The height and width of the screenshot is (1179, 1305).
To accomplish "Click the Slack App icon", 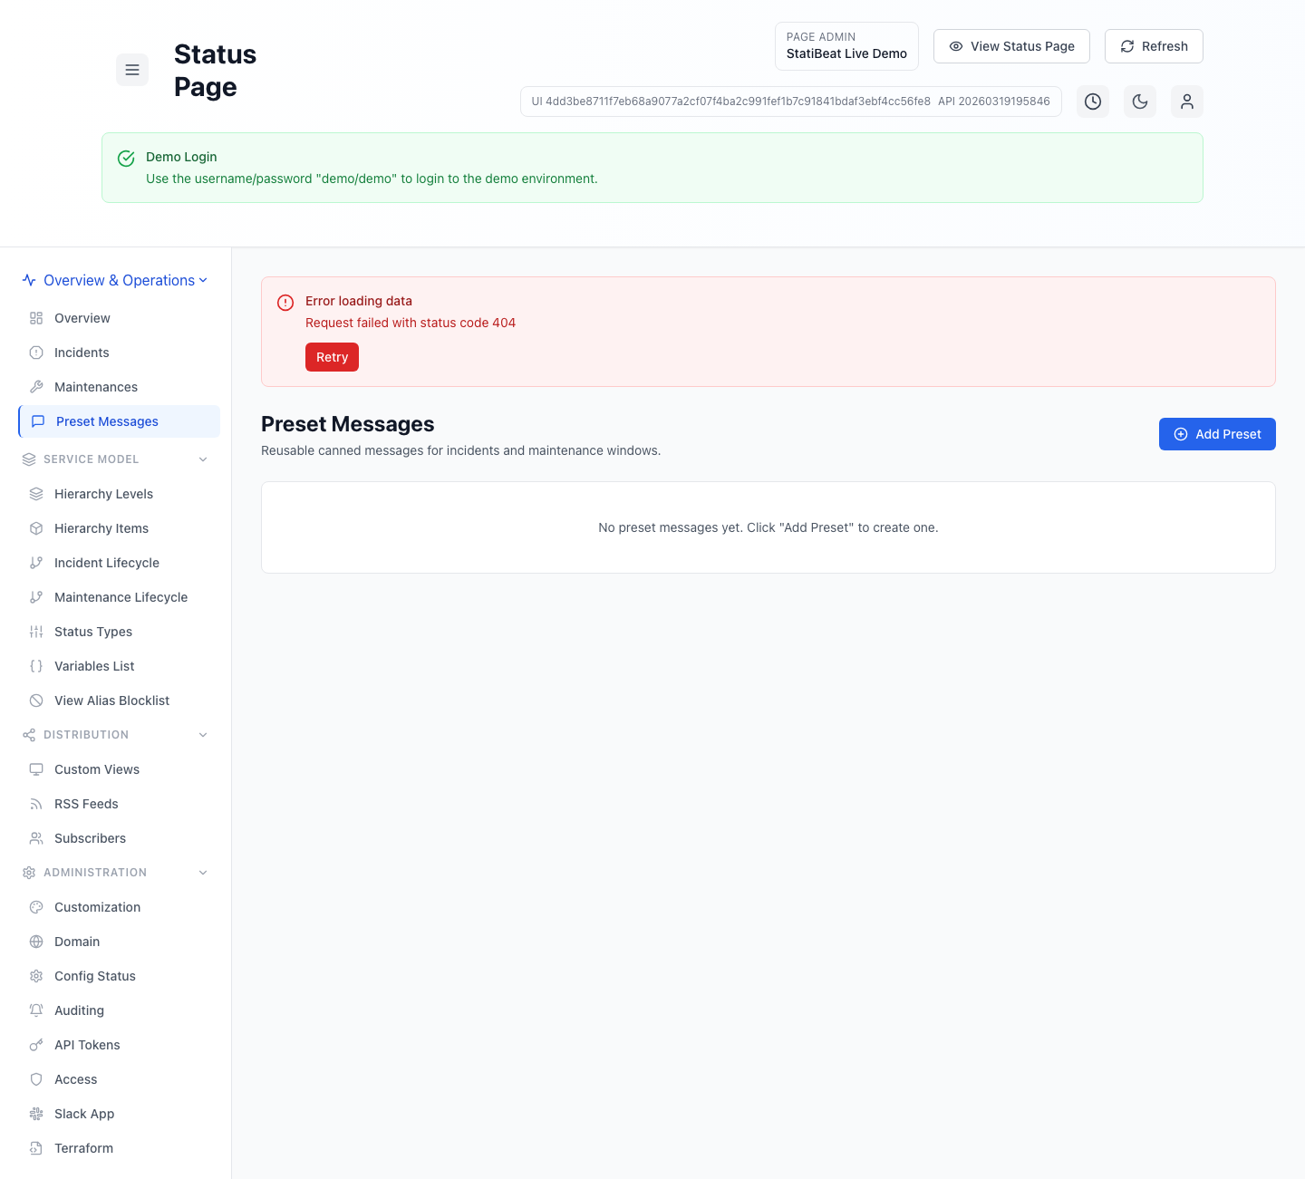I will point(36,1114).
